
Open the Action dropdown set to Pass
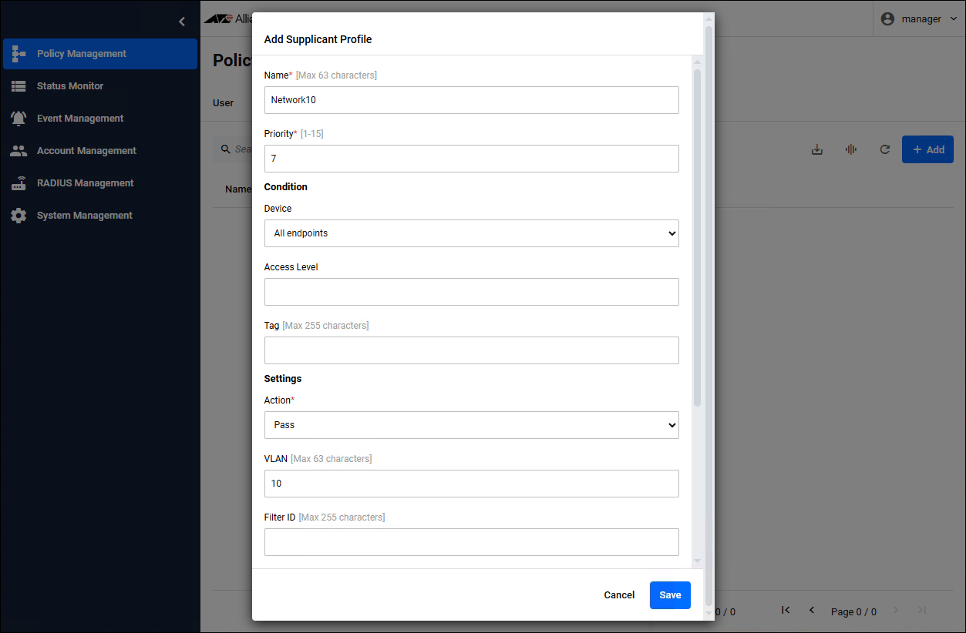(471, 425)
